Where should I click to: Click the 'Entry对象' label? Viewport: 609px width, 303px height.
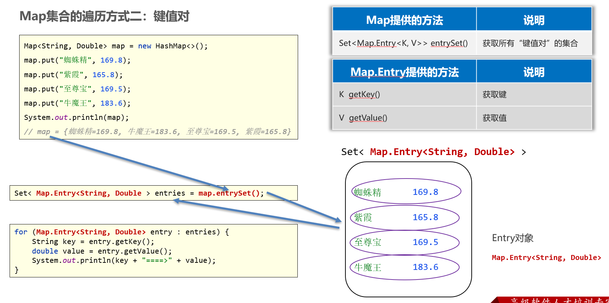coord(513,238)
